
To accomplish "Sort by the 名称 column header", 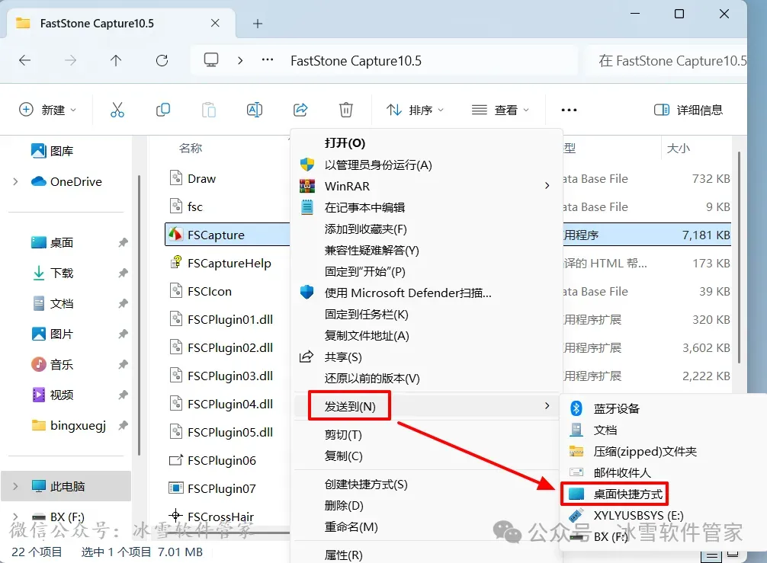I will (x=191, y=148).
